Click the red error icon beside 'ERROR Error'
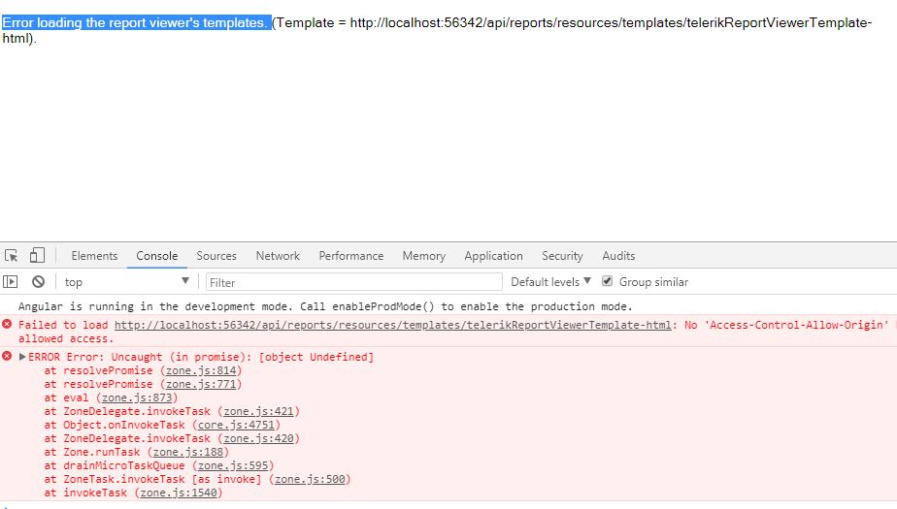 [8, 357]
